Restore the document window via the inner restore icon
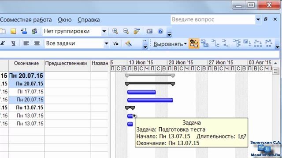Screen dimensions: 282x158 point(266,19)
